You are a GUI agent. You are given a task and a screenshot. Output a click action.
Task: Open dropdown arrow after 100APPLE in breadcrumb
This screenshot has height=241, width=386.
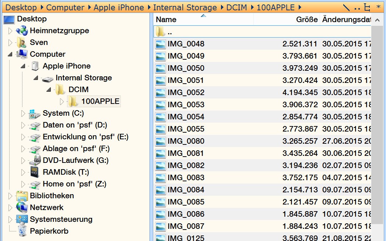(x=299, y=7)
